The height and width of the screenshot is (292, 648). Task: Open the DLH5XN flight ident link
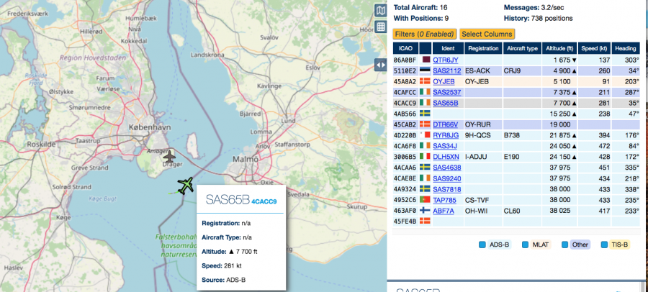pos(446,157)
